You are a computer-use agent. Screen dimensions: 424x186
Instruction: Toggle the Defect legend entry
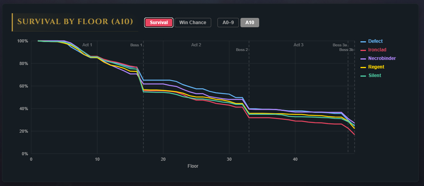[372, 41]
